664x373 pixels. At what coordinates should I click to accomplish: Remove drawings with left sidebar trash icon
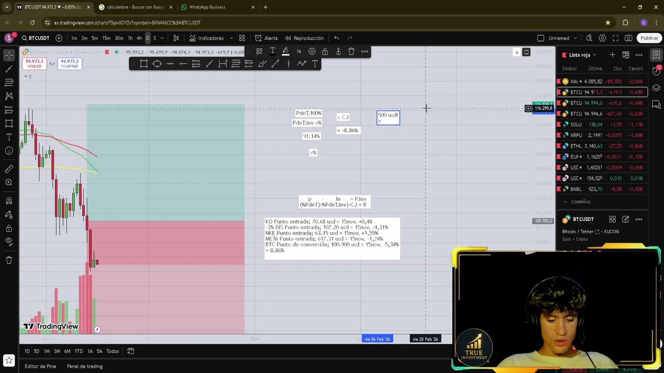tap(9, 260)
